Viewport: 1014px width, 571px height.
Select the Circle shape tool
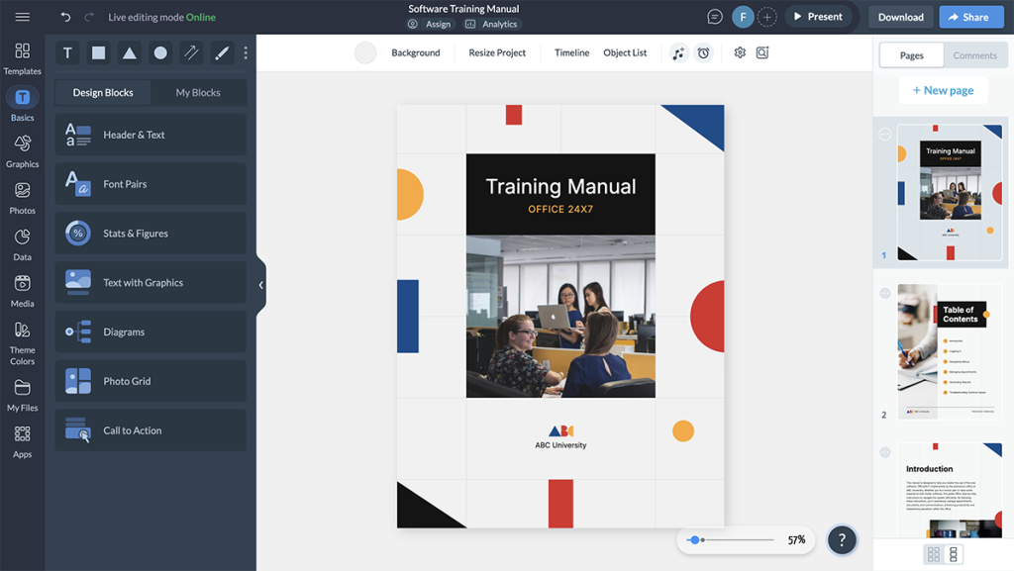pyautogui.click(x=159, y=52)
